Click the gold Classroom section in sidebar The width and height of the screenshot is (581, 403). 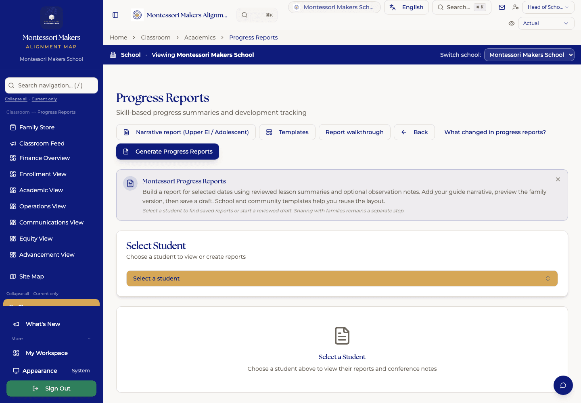(x=51, y=303)
